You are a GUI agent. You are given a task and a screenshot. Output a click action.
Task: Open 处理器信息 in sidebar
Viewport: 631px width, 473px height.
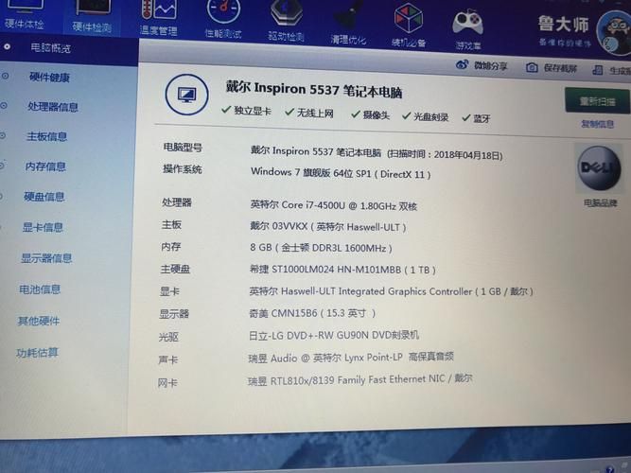tap(53, 107)
